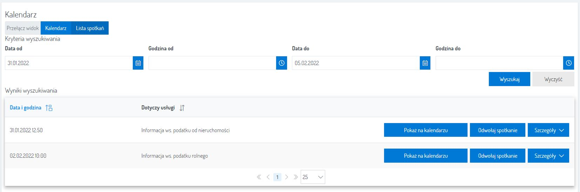Go to first page of results
Screen dimensions: 580x192
tap(259, 177)
